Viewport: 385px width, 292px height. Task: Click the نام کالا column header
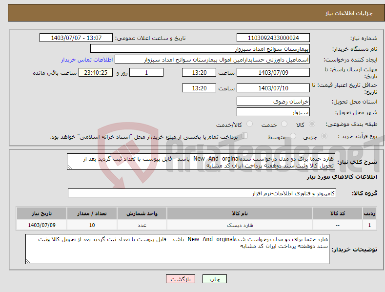point(240,213)
